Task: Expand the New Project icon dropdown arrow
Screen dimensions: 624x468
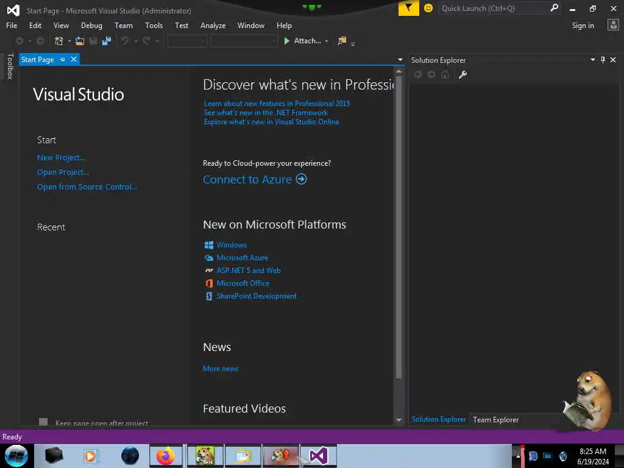Action: pyautogui.click(x=69, y=41)
